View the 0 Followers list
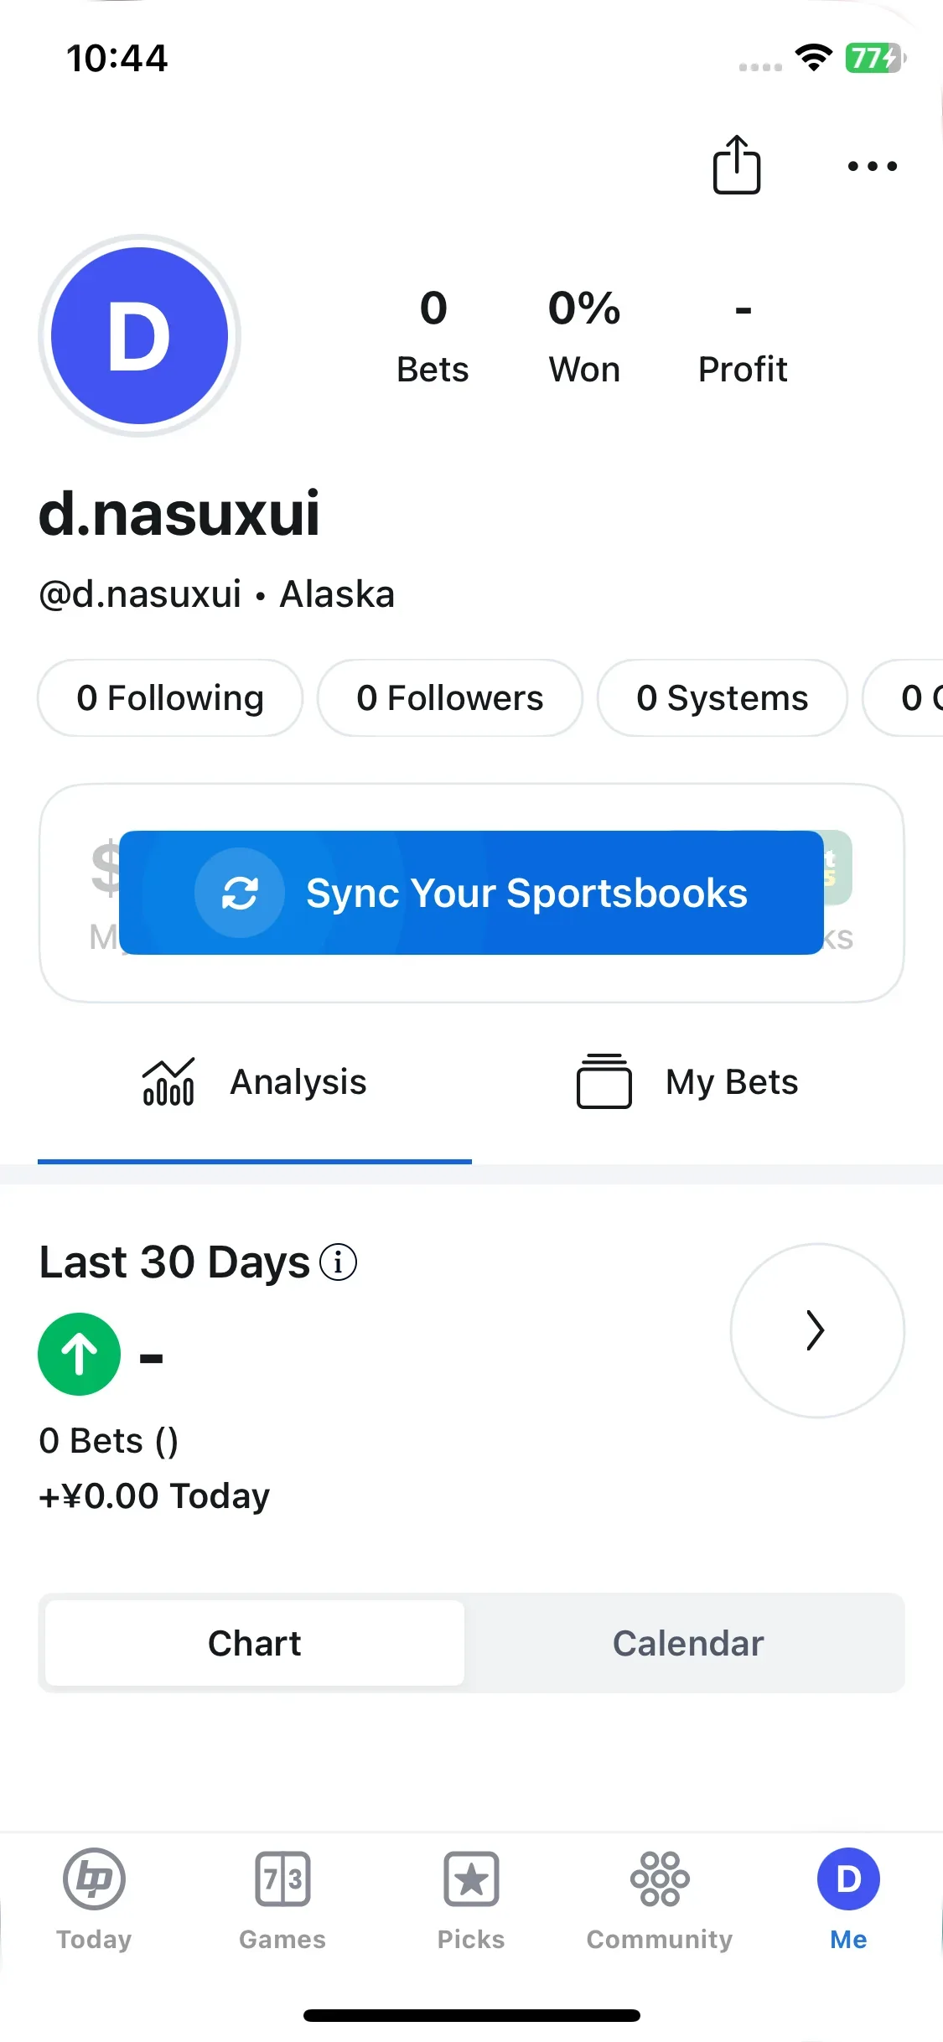Viewport: 943px width, 2042px height. click(x=450, y=697)
